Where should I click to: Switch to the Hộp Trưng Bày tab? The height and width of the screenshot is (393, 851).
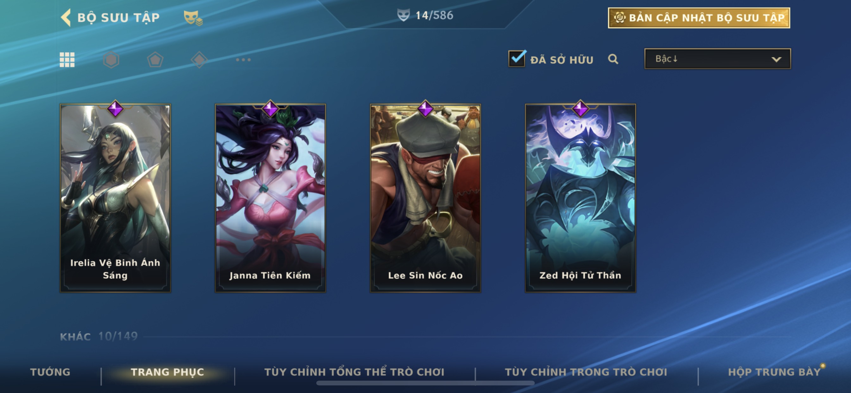(774, 372)
